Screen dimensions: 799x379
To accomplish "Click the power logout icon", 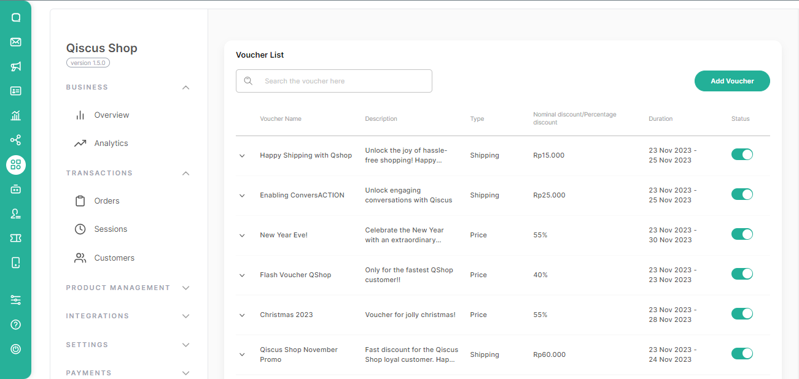I will coord(16,349).
